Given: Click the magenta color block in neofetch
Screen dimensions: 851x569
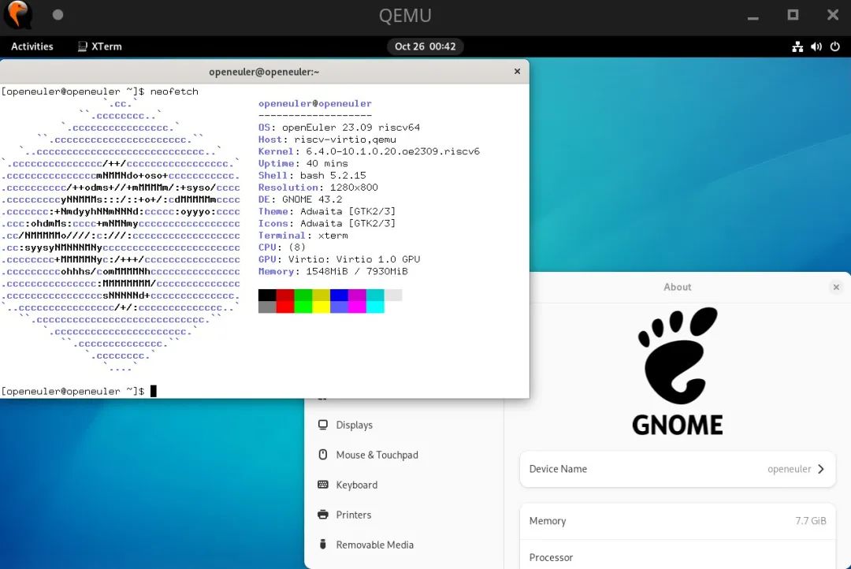Looking at the screenshot, I should (x=357, y=295).
